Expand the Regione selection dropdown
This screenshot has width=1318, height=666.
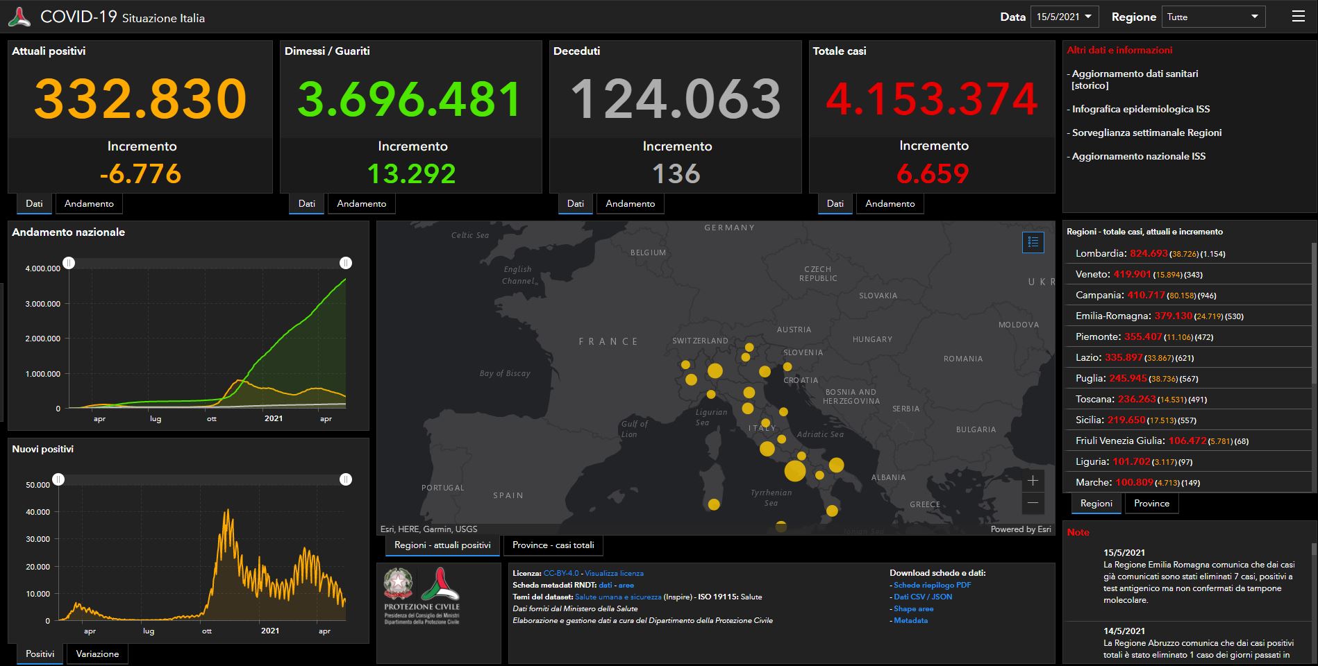point(1213,17)
